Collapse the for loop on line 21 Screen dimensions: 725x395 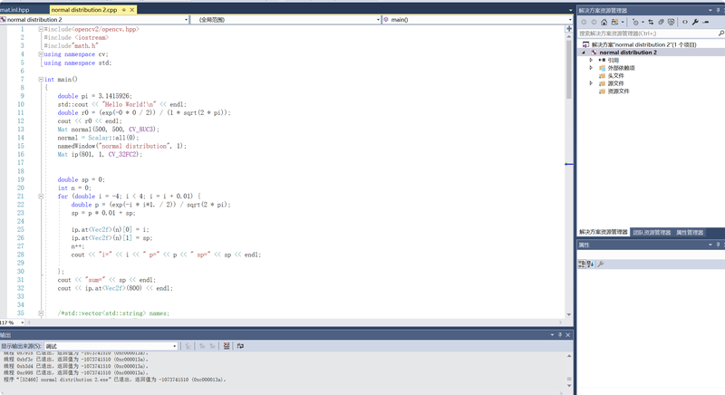point(41,197)
